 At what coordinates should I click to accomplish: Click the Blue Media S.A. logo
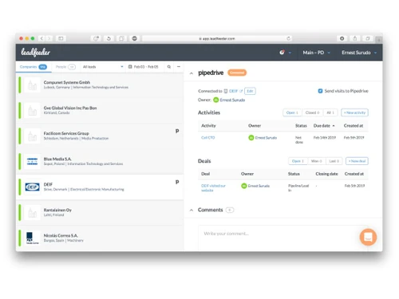(x=32, y=161)
